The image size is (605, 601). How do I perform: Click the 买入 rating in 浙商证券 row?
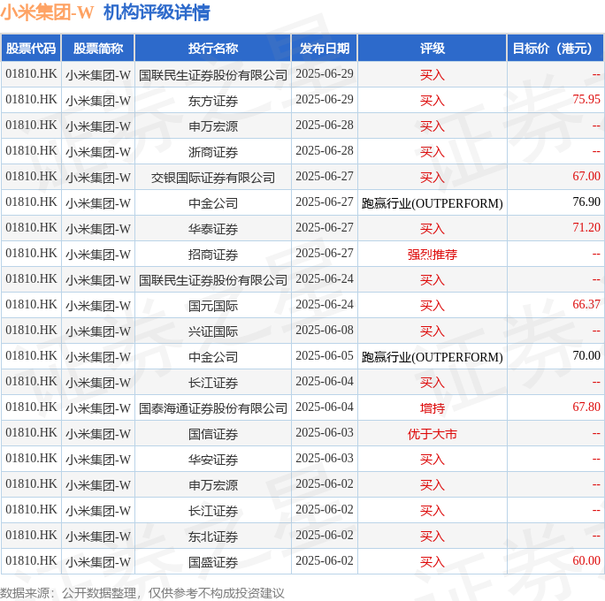click(x=433, y=152)
